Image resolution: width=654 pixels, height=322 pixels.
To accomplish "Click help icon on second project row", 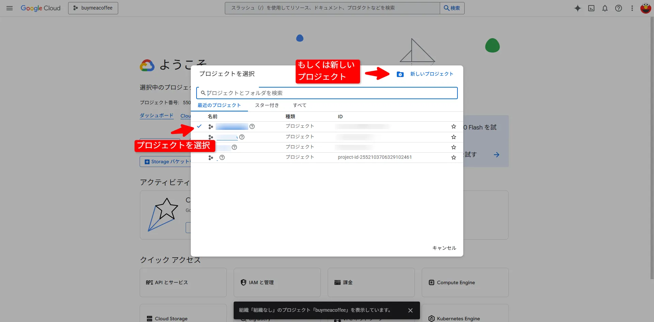I will (x=242, y=137).
